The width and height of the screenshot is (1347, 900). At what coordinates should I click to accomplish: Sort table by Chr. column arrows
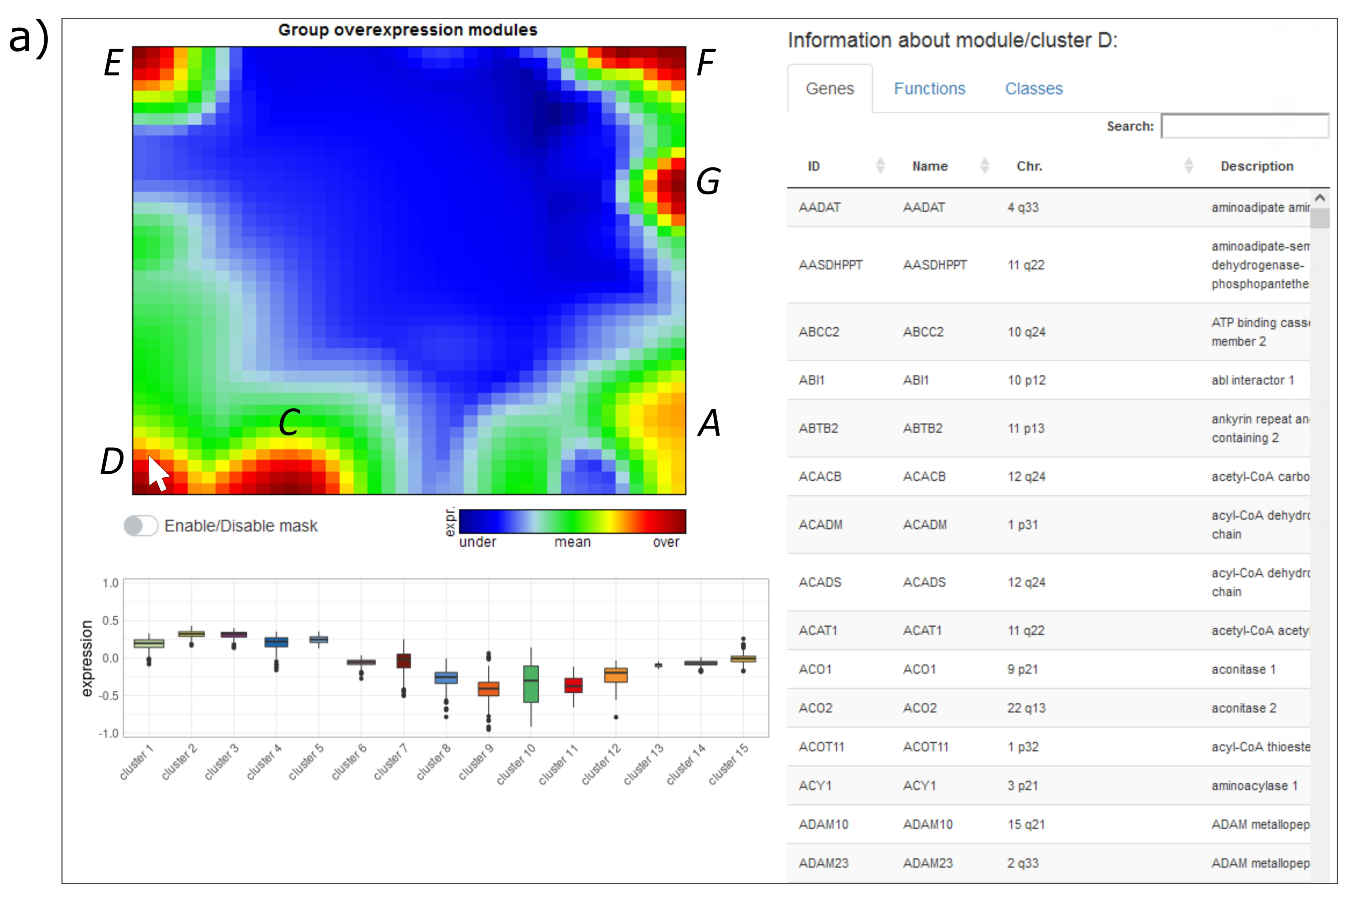[1188, 166]
